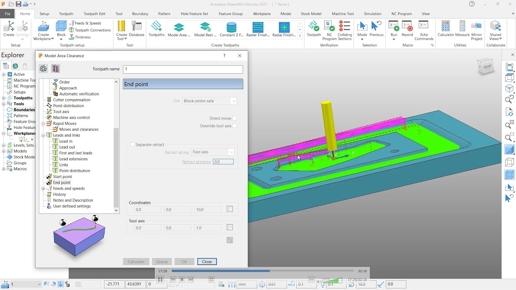Select Moves and clearances in the tree

click(x=79, y=130)
